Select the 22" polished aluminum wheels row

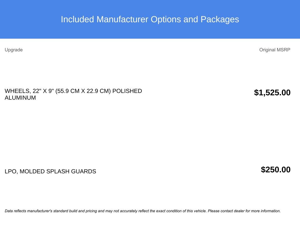[73, 94]
